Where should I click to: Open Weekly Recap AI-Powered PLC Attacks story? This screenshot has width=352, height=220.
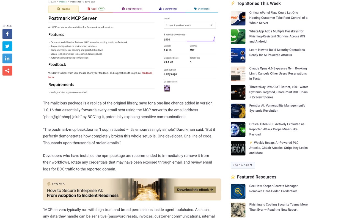[279, 148]
